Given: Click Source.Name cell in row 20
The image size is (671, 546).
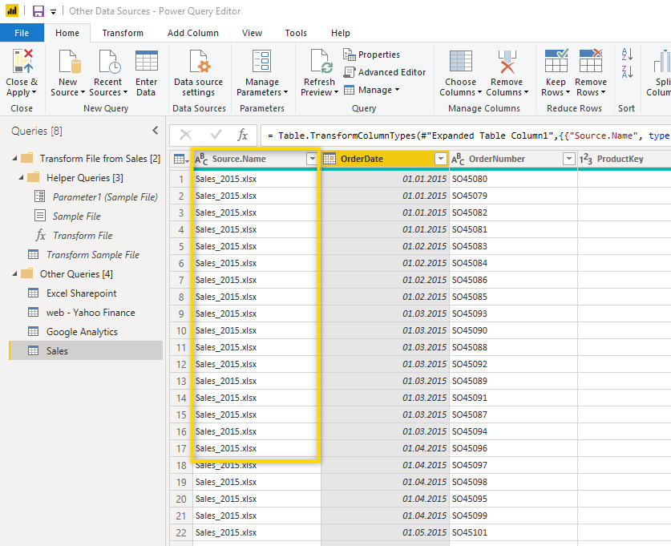Looking at the screenshot, I should pyautogui.click(x=257, y=499).
